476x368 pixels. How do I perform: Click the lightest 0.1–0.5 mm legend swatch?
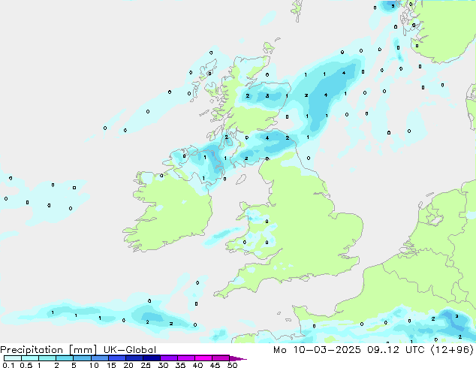coord(13,358)
